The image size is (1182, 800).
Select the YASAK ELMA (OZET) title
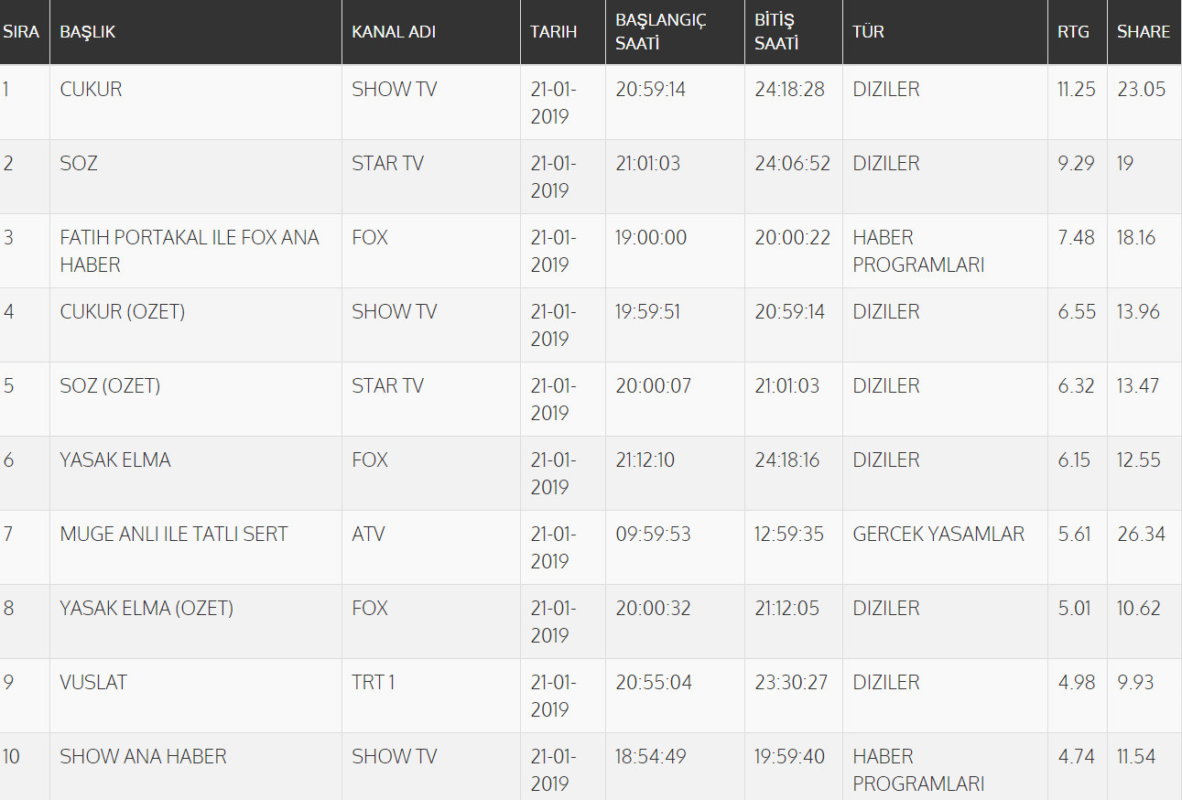(x=146, y=609)
